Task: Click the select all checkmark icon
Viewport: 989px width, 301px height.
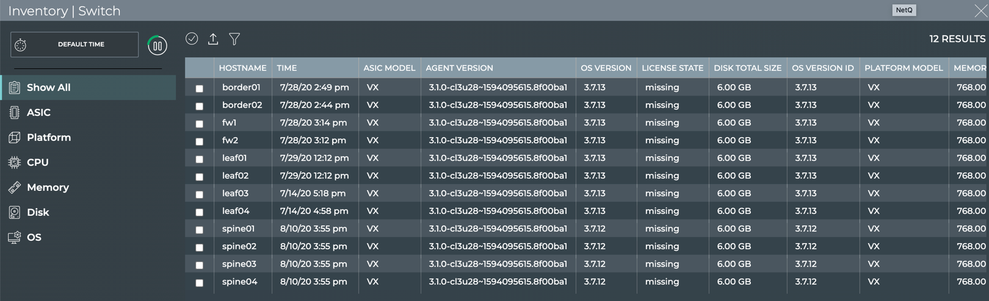Action: (x=192, y=39)
